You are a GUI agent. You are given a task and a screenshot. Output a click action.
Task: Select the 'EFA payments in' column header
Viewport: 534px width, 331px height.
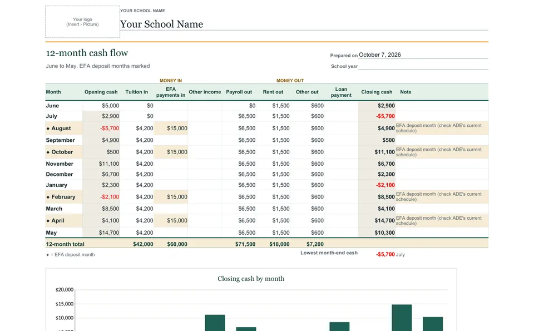[171, 92]
